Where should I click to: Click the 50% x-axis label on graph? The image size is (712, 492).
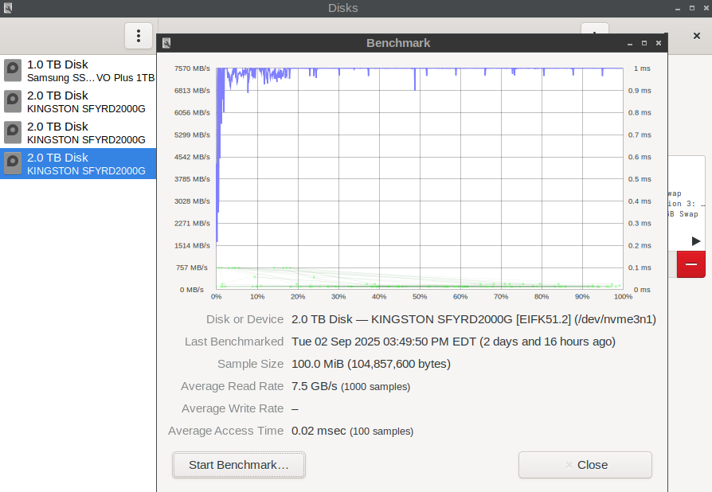click(420, 297)
